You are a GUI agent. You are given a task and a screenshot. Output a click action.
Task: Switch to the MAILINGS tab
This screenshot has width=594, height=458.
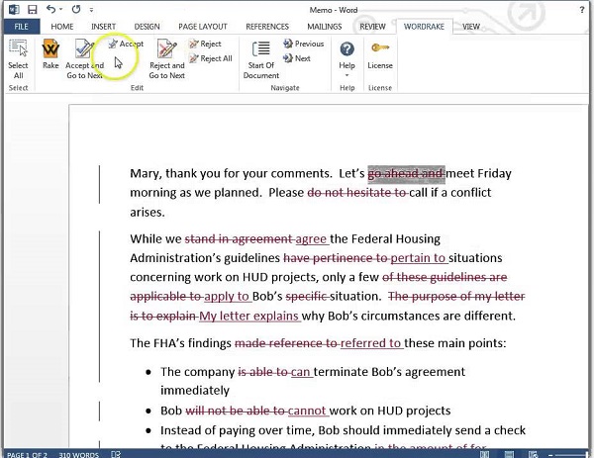click(325, 27)
